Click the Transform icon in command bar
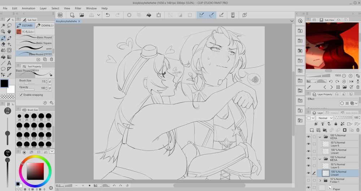This screenshot has height=191, width=361. tap(158, 15)
